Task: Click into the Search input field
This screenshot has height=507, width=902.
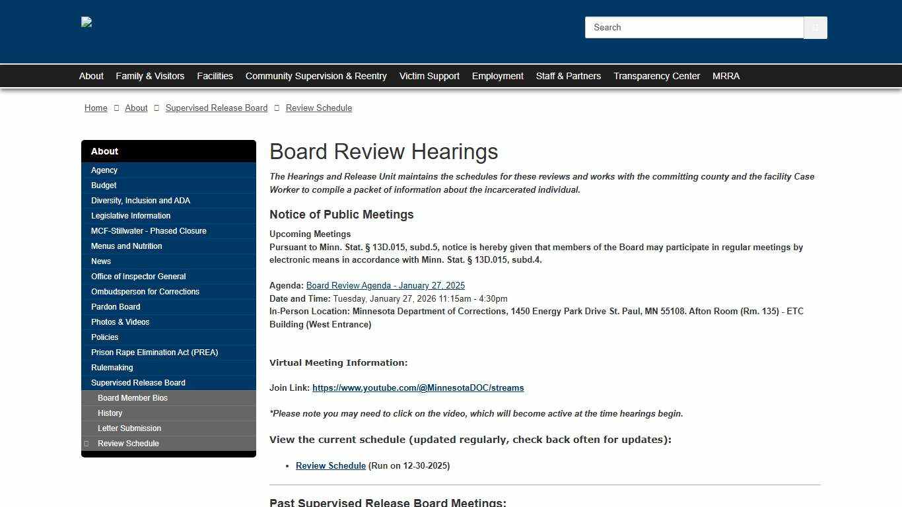Action: [693, 28]
